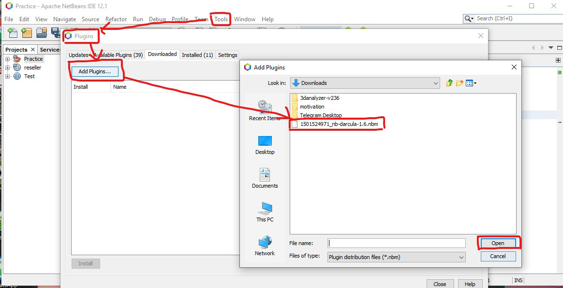Click the Close button in Plugins dialog
This screenshot has width=563, height=288.
coord(440,284)
